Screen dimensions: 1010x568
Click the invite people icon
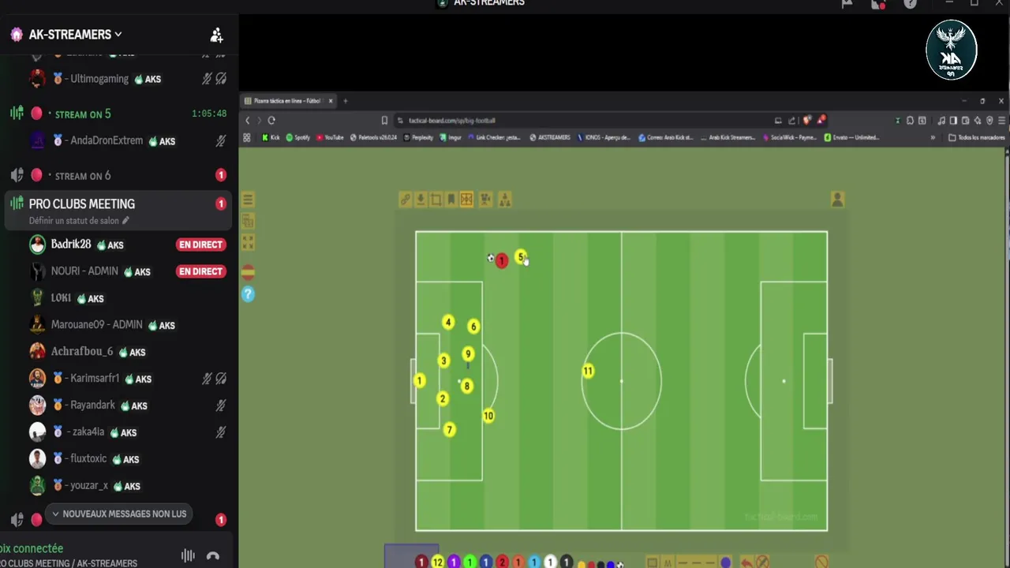[216, 35]
